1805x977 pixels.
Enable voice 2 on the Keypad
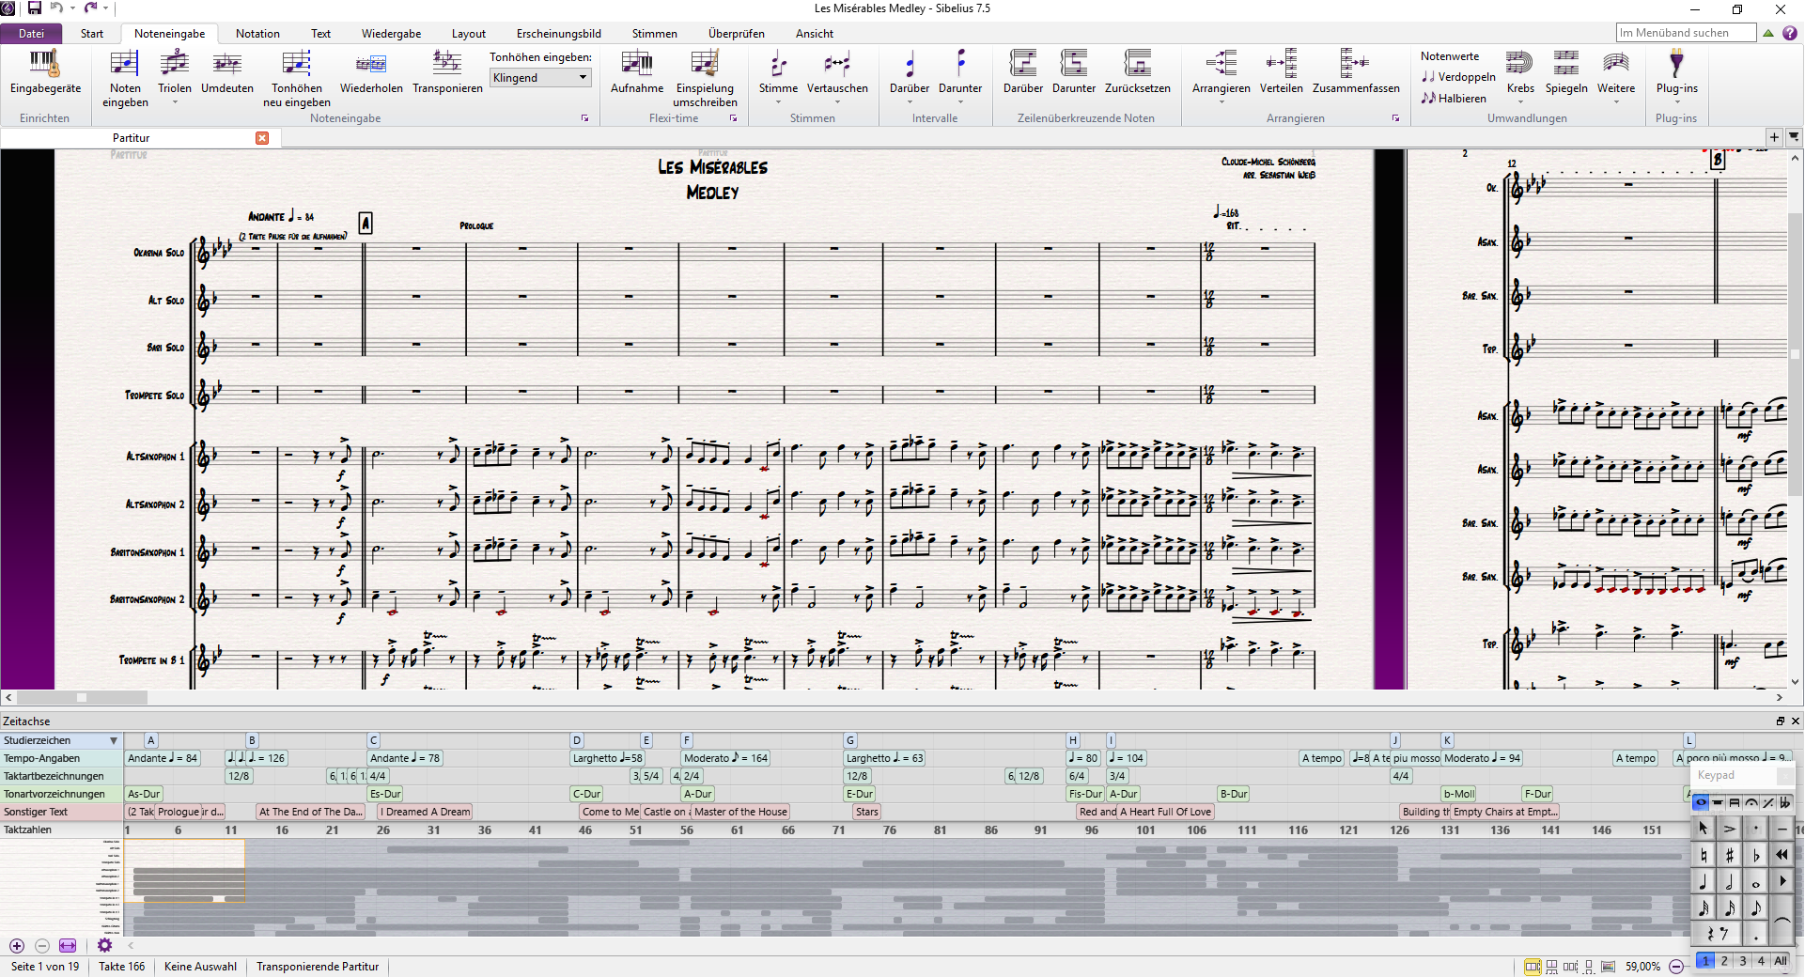1724,961
